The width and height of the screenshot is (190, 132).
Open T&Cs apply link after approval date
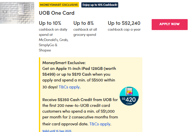pyautogui.click(x=100, y=124)
